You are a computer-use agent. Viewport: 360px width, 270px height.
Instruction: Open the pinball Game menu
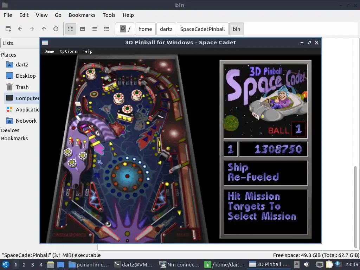(x=49, y=51)
